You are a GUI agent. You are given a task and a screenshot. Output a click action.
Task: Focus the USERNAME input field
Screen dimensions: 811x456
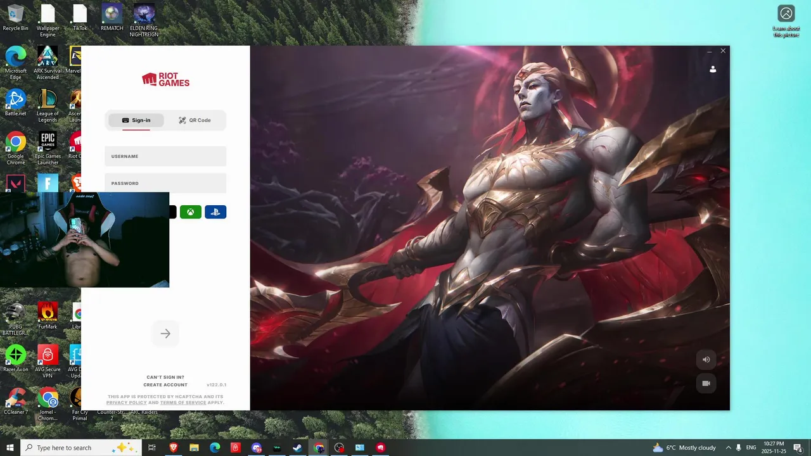(165, 156)
